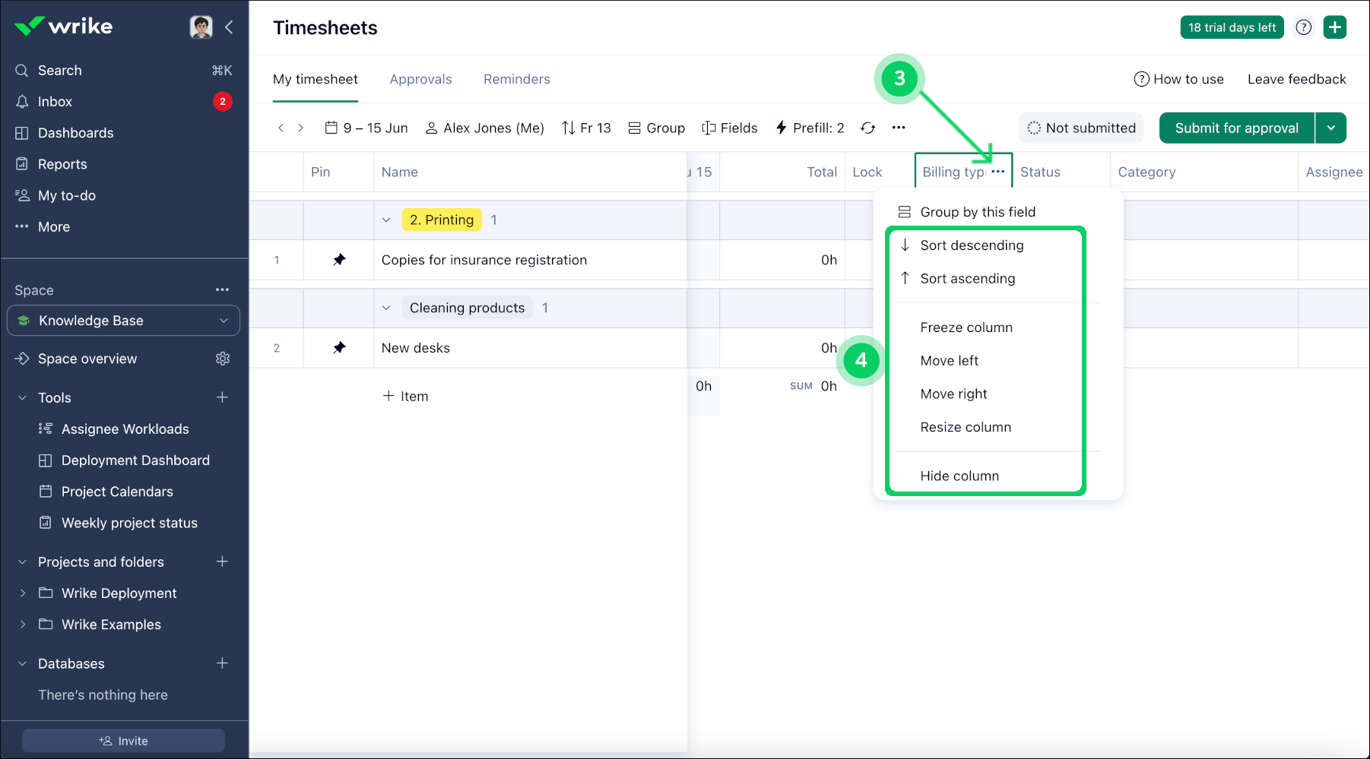
Task: Collapse the 2. Printing group
Action: (386, 220)
